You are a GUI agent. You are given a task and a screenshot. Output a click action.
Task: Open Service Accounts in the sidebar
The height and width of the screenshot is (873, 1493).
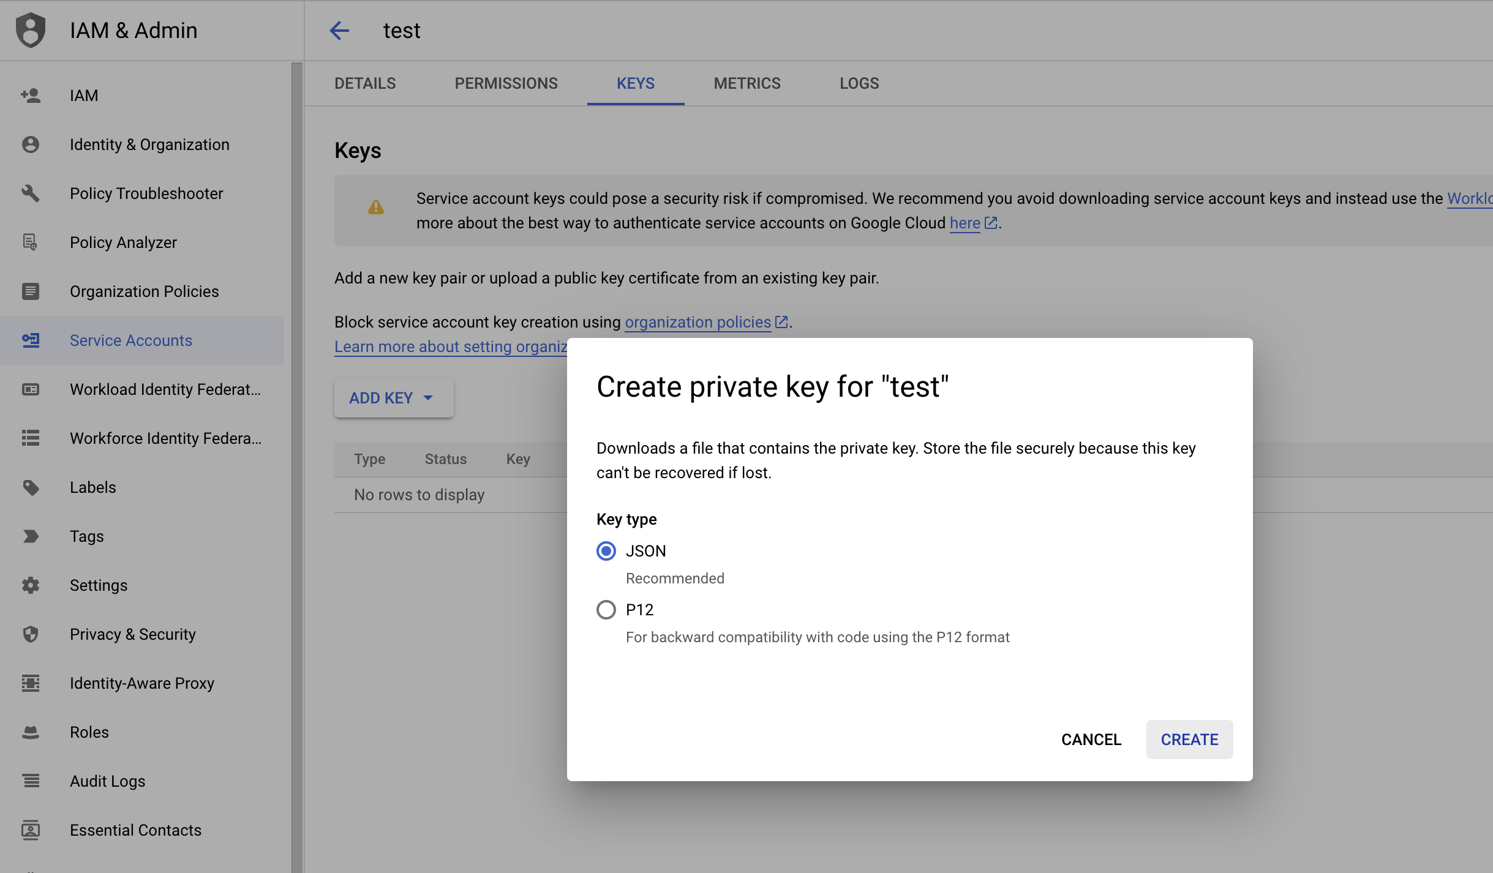tap(142, 340)
